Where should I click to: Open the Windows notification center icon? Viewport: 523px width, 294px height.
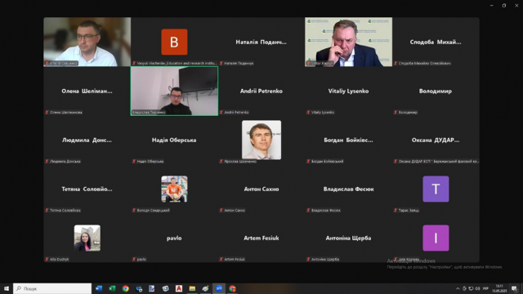[x=514, y=288]
